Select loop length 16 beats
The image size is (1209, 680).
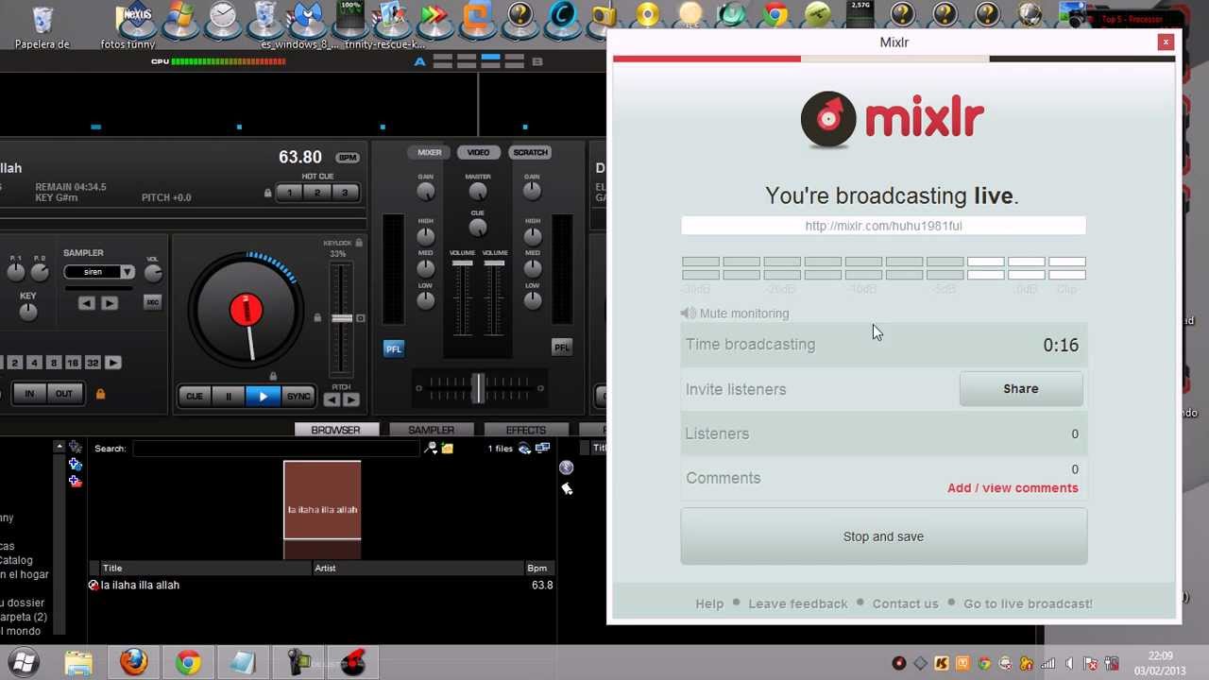coord(73,363)
